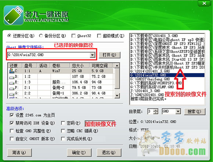The height and width of the screenshot is (162, 213).
Task: Select the 电脑公司ghost XP sp3 result
Action: 167,40
